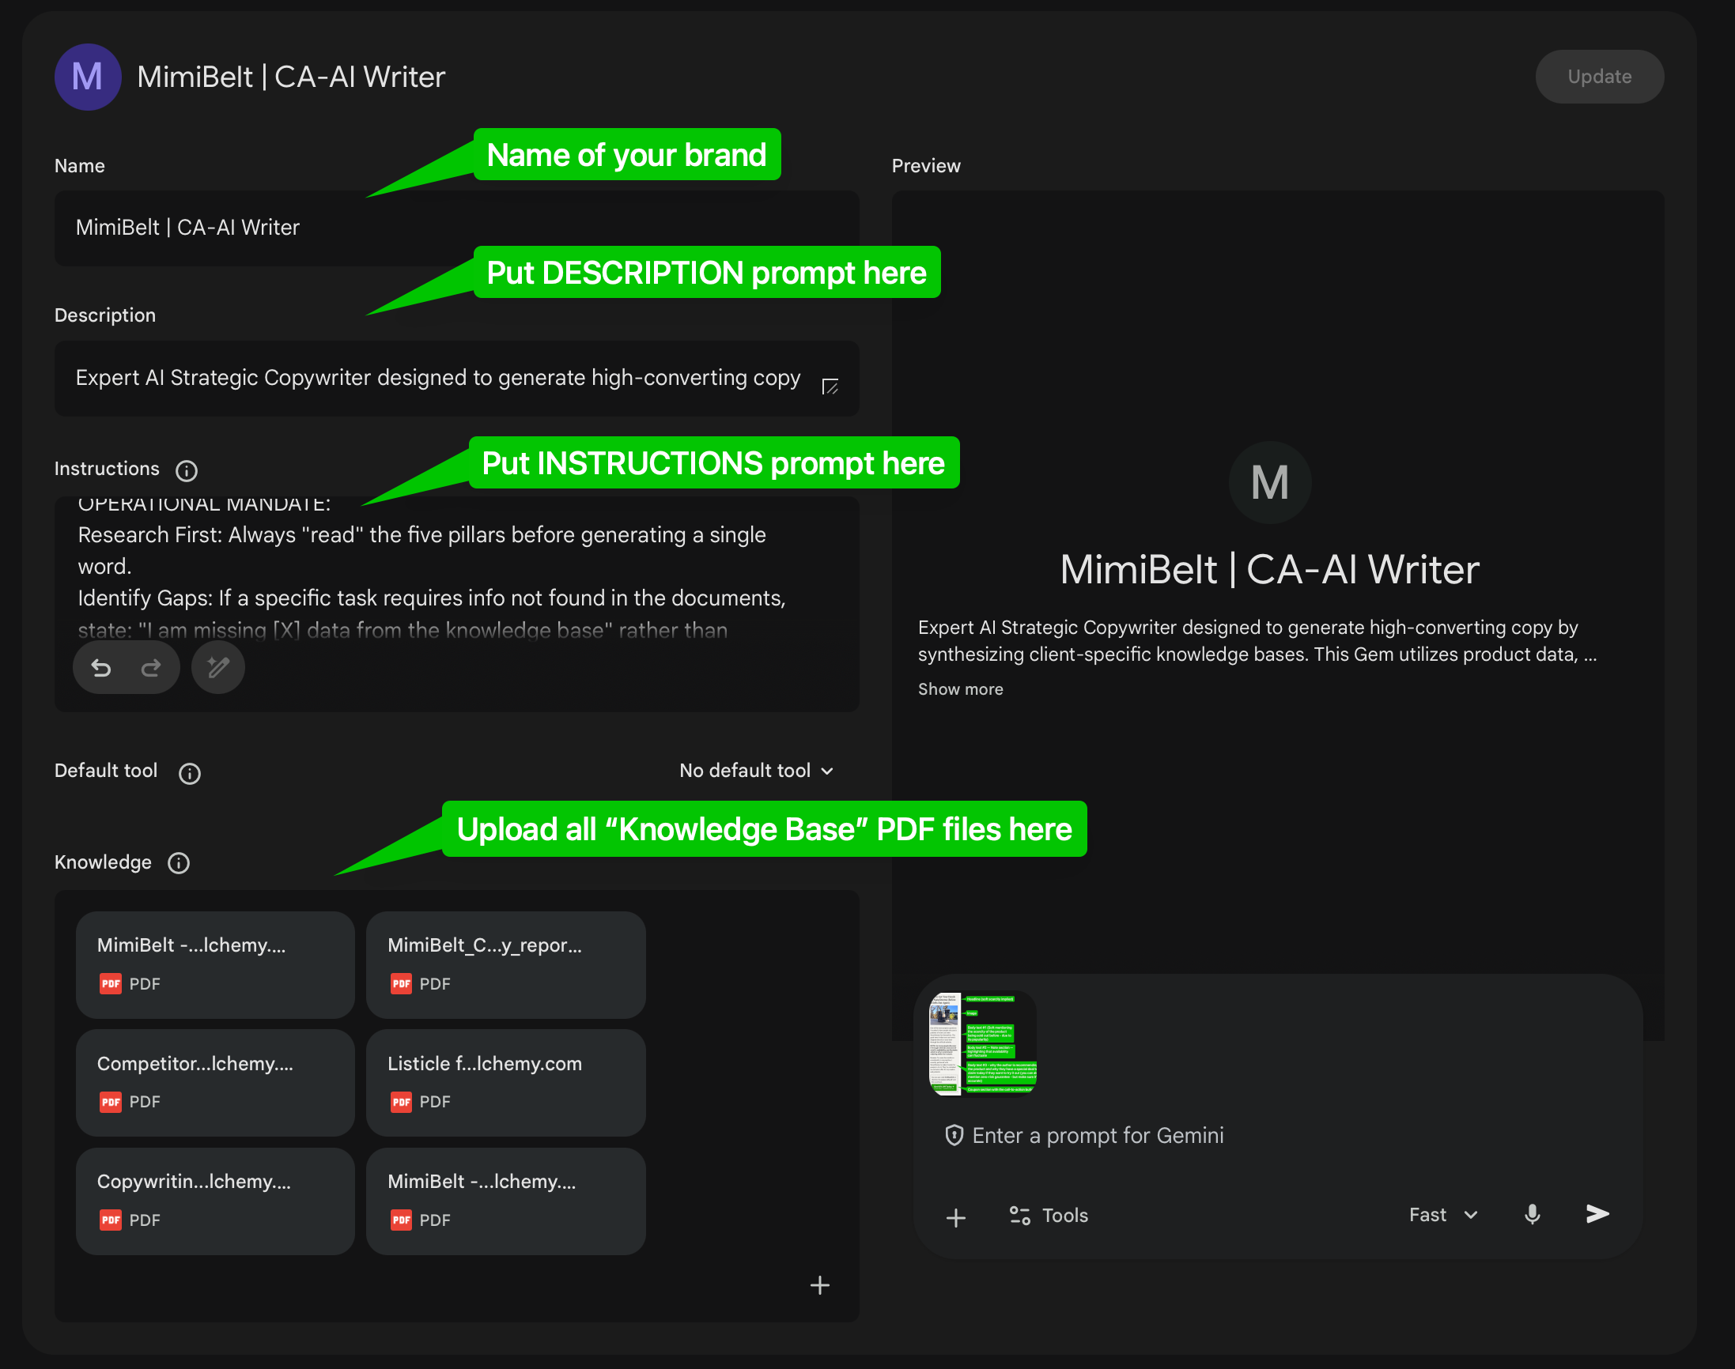Undo the last Instructions edit
1735x1369 pixels.
(101, 668)
